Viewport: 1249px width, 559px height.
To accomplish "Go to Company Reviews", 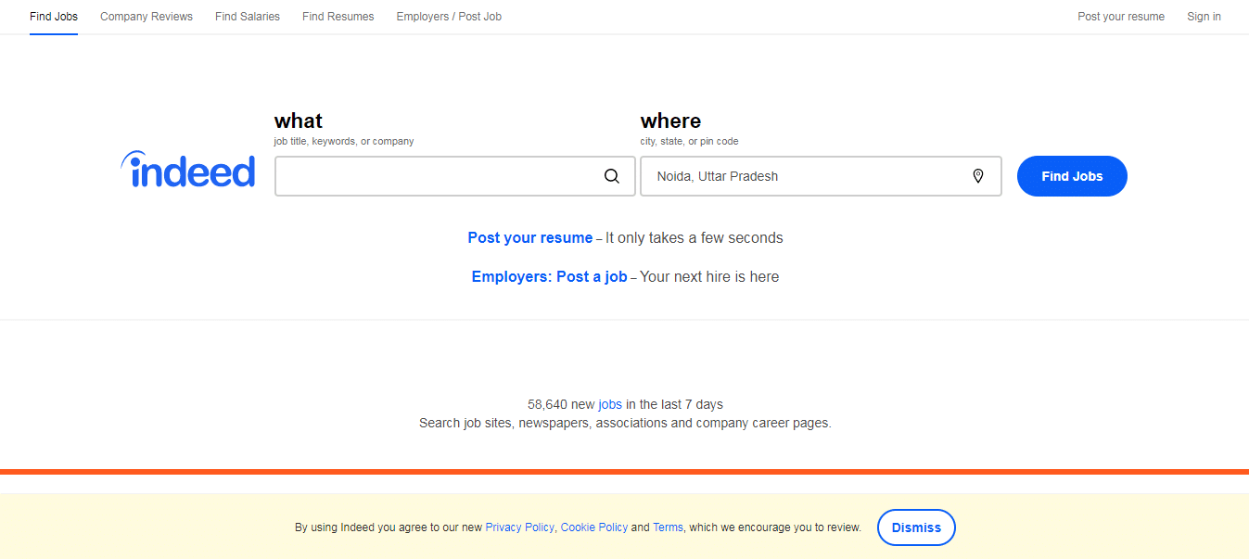I will coord(147,17).
